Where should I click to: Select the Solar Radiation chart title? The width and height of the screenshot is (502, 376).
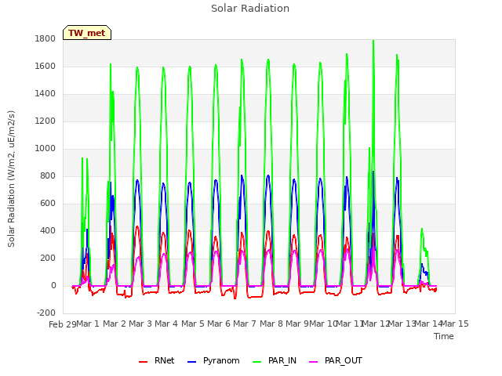[x=250, y=9]
